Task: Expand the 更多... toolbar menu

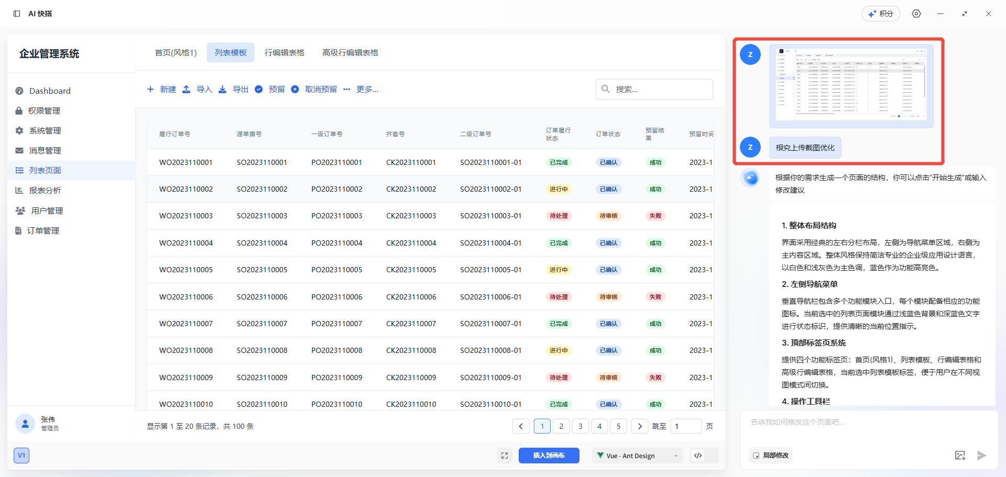Action: [x=362, y=90]
